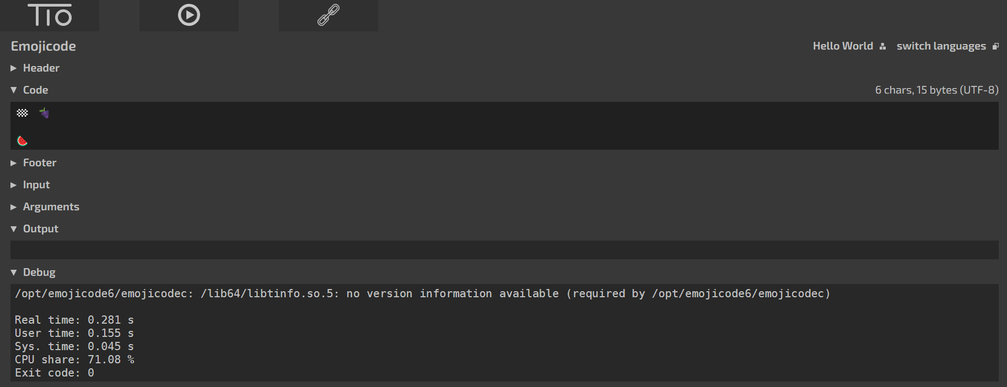Expand the Arguments section

(45, 207)
